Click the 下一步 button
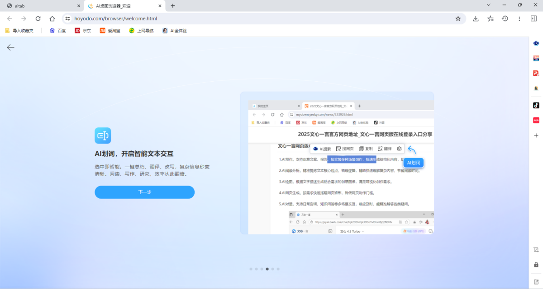This screenshot has width=543, height=289. click(144, 192)
